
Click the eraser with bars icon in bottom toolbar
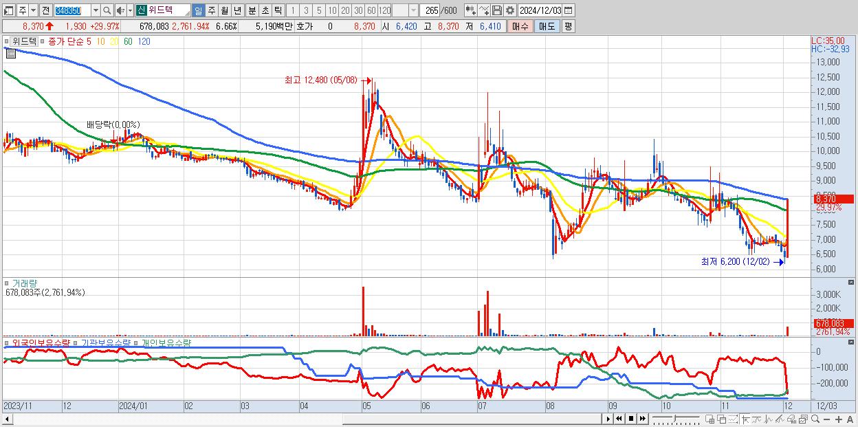pos(792,419)
